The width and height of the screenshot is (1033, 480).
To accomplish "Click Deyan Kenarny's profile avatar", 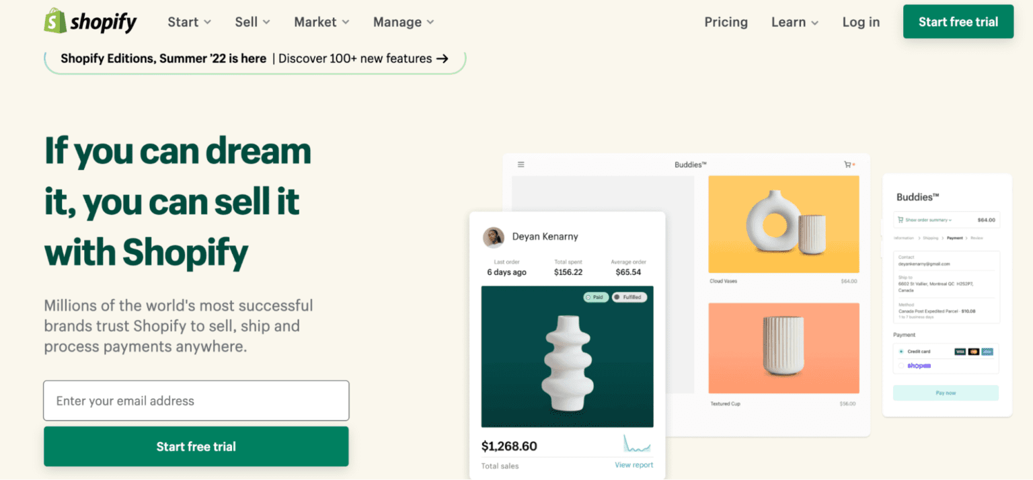I will click(x=494, y=237).
